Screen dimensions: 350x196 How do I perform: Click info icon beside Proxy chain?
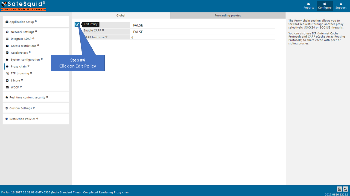(28, 66)
